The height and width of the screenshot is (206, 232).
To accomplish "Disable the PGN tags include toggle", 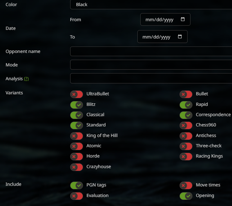I will [77, 185].
